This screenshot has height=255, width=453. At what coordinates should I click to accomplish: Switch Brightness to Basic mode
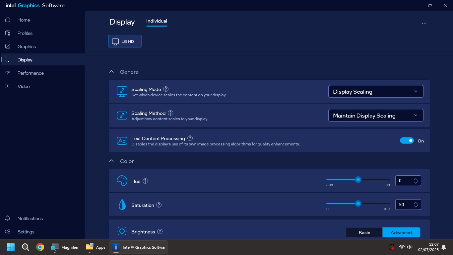tap(364, 232)
